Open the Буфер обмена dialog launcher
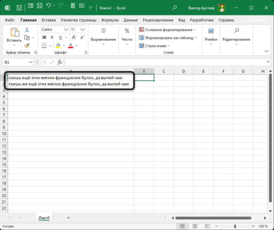The height and width of the screenshot is (230, 274). [36, 52]
